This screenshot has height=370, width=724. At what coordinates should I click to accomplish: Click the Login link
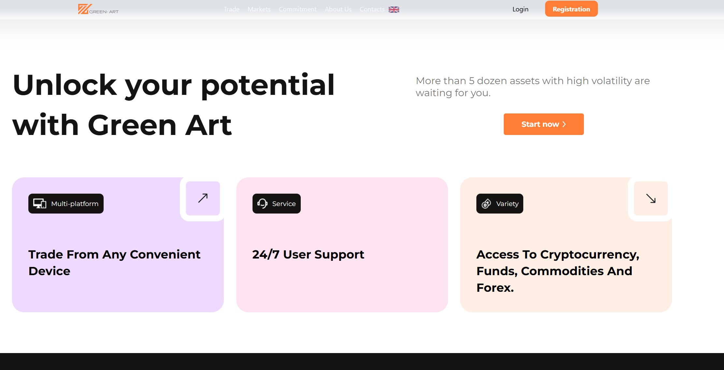(520, 9)
